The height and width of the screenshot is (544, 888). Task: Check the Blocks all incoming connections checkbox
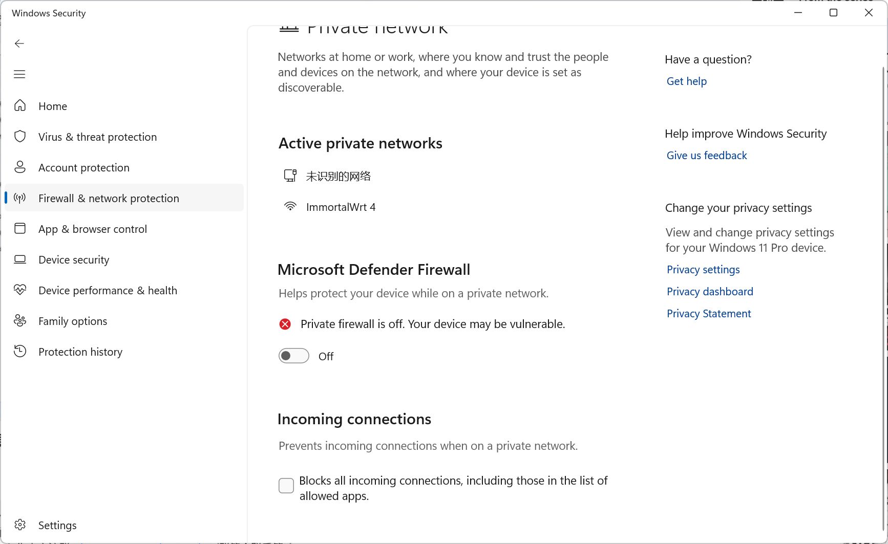(x=286, y=485)
